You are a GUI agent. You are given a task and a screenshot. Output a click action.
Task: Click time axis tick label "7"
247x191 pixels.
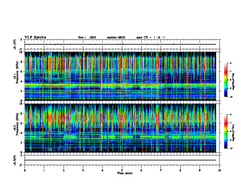pyautogui.click(x=161, y=170)
